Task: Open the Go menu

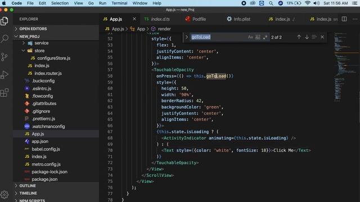Action: pos(91,3)
